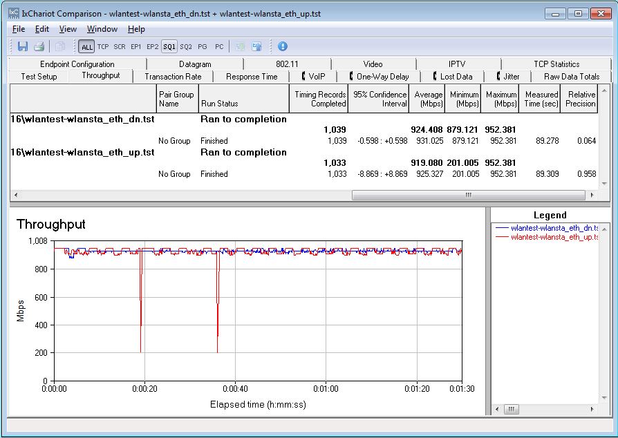Click the 95% Confidence Interval column header
Viewport: 618px width, 438px height.
(378, 99)
